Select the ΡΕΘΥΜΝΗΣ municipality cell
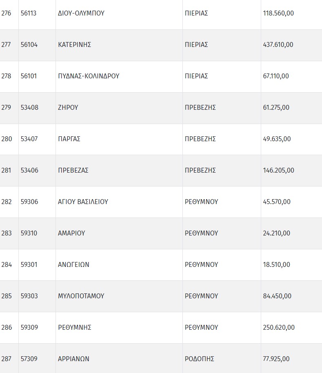The image size is (322, 373). pyautogui.click(x=74, y=327)
